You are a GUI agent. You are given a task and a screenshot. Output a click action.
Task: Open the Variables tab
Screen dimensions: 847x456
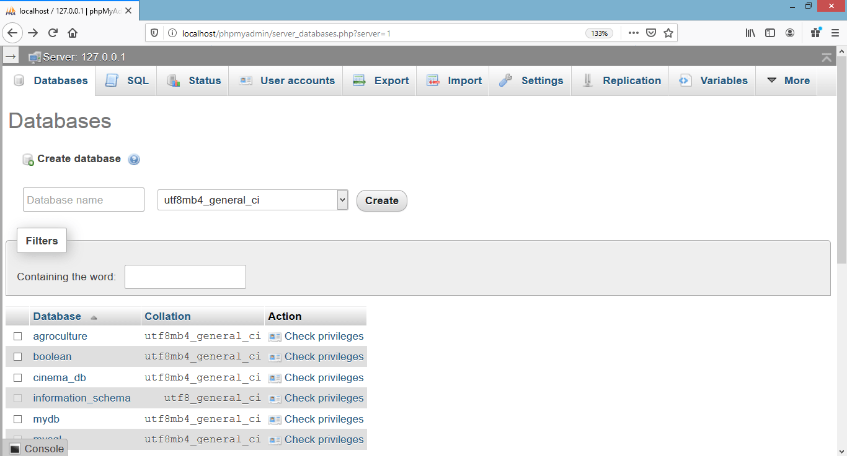713,80
